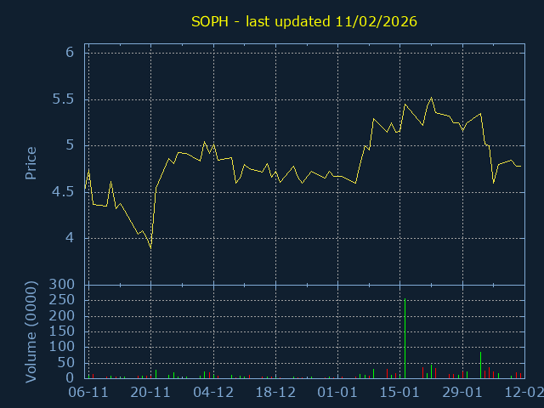Select the 04-12 date label

(213, 393)
